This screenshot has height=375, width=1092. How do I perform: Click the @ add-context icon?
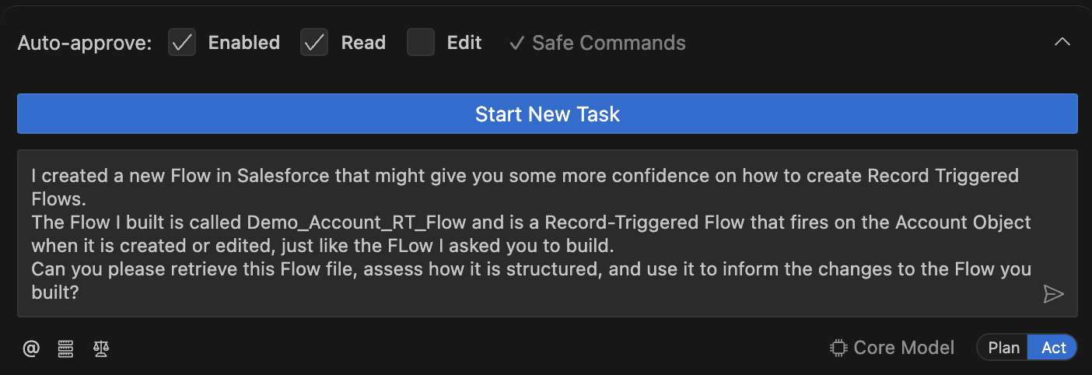(31, 349)
